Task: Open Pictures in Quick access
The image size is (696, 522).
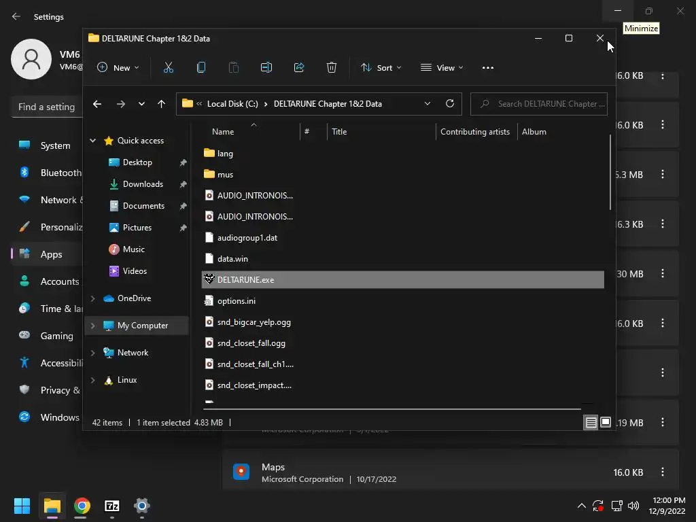Action: click(x=137, y=228)
